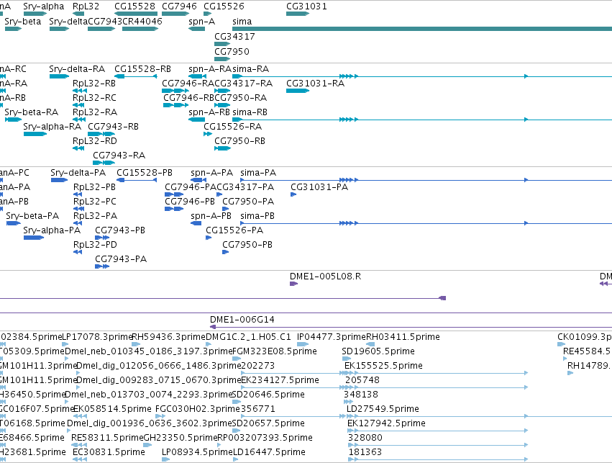Click the DME1-005L08.R clone label
The width and height of the screenshot is (612, 463).
pyautogui.click(x=326, y=277)
